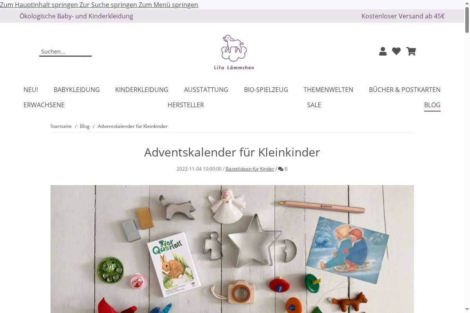This screenshot has width=470, height=313.
Task: Click the Blog breadcrumb link
Action: pyautogui.click(x=85, y=126)
